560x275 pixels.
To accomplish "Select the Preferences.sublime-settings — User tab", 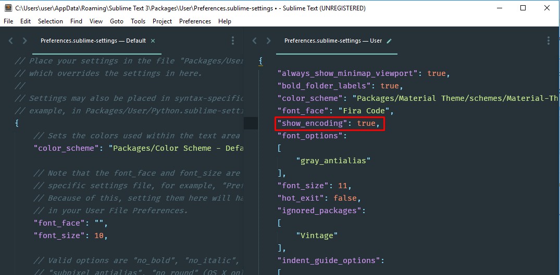I will pos(333,41).
